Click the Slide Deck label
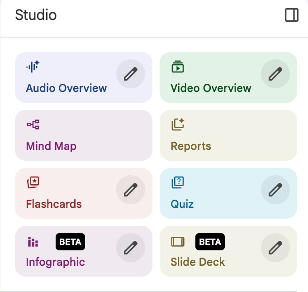 point(198,262)
